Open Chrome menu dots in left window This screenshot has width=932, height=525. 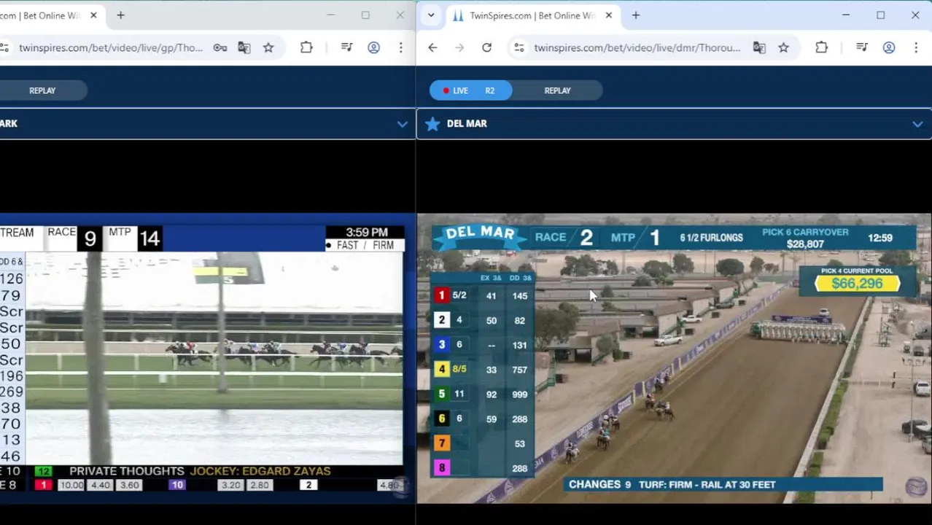click(400, 47)
